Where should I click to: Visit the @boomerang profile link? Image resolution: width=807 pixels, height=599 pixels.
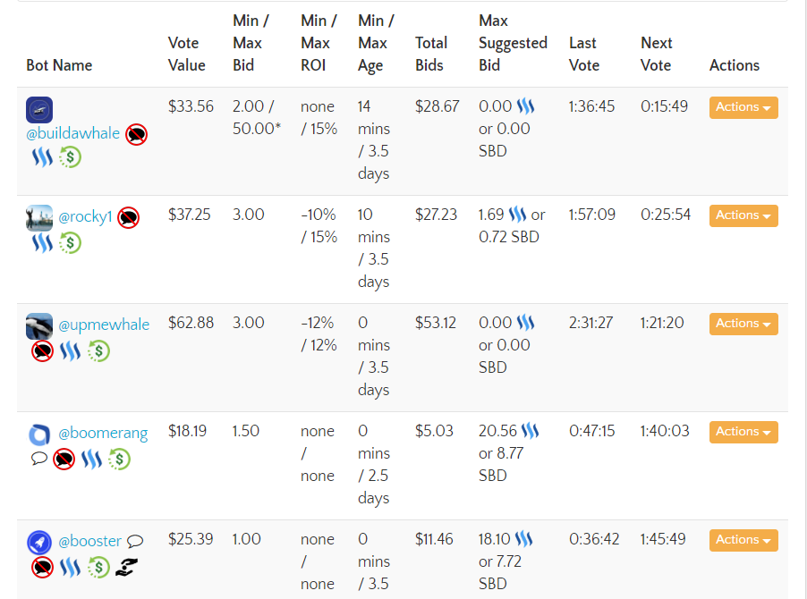(x=103, y=433)
